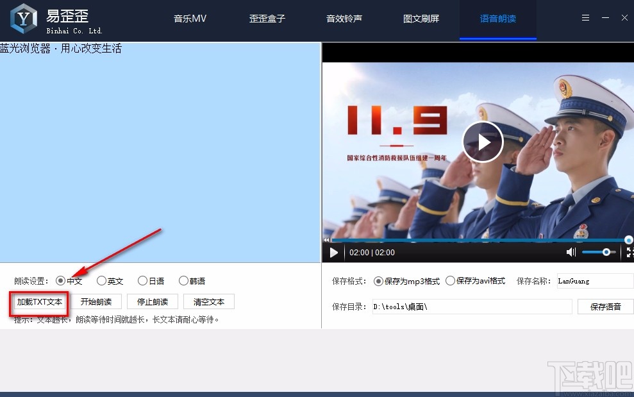
Task: Start reading with 开始朗读
Action: tap(97, 301)
